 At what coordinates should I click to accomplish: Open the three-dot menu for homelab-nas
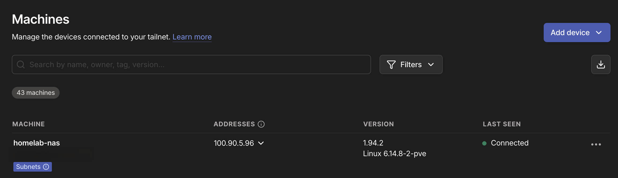[x=596, y=144]
